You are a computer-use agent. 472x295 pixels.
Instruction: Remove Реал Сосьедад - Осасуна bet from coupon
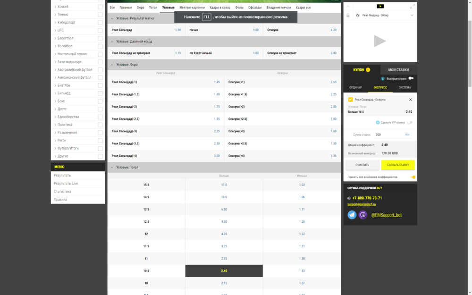point(410,100)
